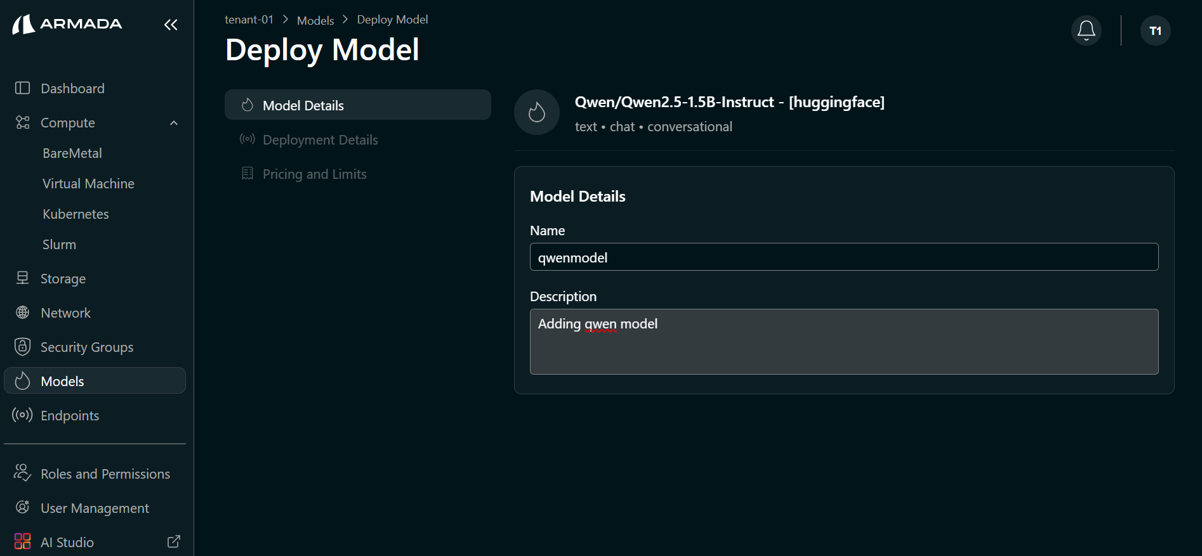The width and height of the screenshot is (1202, 556).
Task: Click the User Management icon
Action: [x=23, y=507]
